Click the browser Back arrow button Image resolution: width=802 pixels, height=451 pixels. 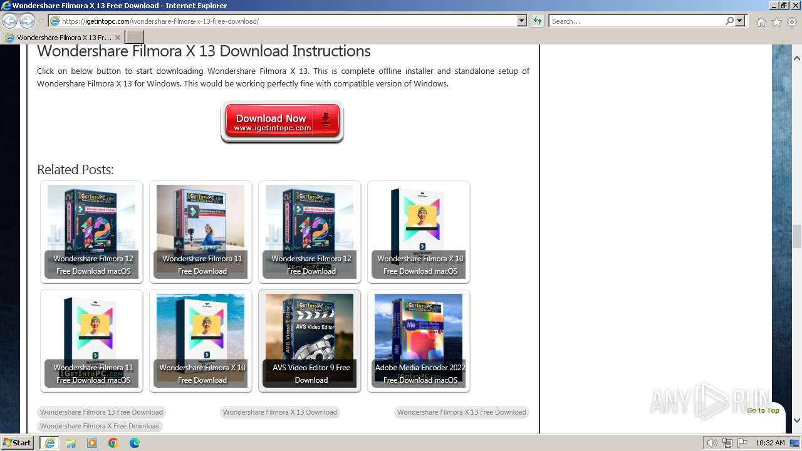[10, 21]
